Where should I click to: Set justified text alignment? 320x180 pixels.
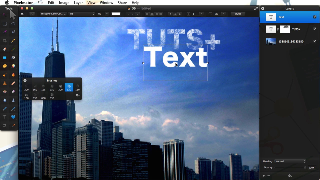tap(161, 14)
